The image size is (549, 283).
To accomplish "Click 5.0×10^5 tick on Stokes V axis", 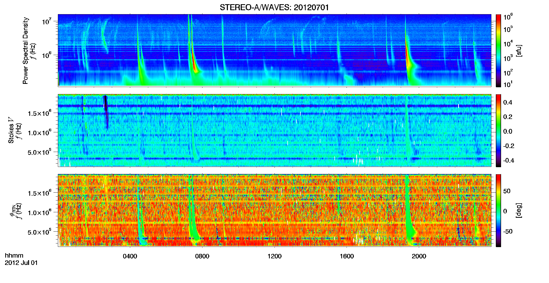I will pyautogui.click(x=40, y=152).
